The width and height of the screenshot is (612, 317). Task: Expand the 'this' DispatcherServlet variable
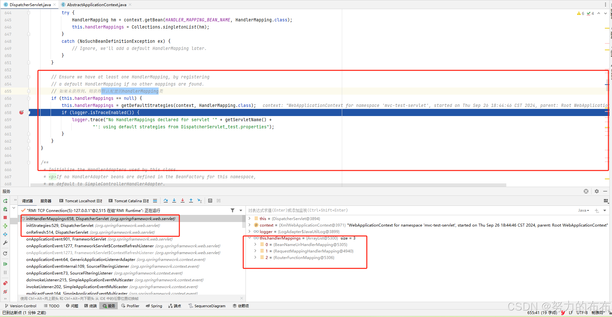point(249,219)
